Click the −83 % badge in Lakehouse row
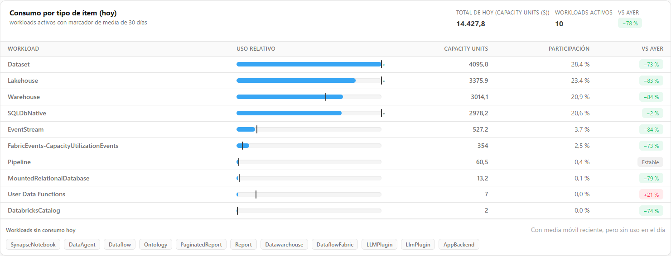This screenshot has height=256, width=671. 651,81
